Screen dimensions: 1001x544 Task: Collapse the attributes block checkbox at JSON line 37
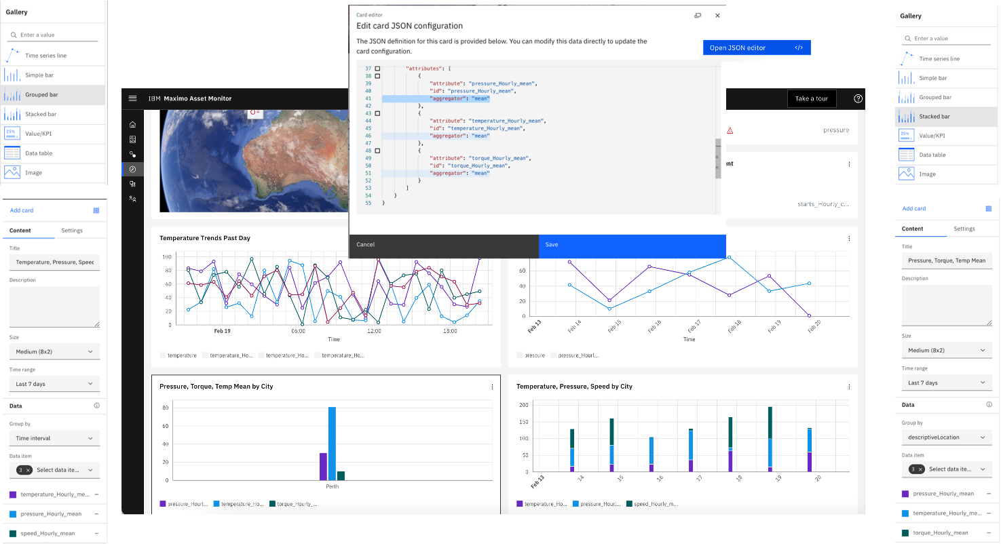377,68
